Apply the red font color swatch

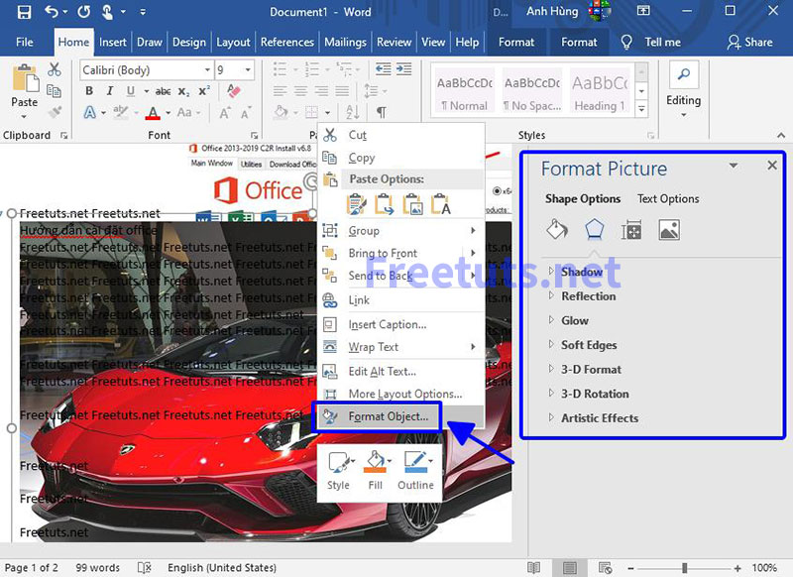point(155,112)
